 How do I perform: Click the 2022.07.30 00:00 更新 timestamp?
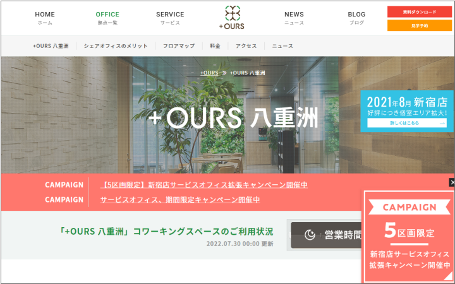coord(240,244)
